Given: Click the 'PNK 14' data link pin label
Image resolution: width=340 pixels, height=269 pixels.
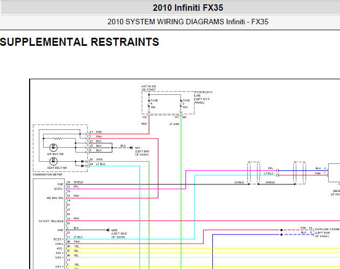Looking at the screenshot, I should [x=306, y=228].
